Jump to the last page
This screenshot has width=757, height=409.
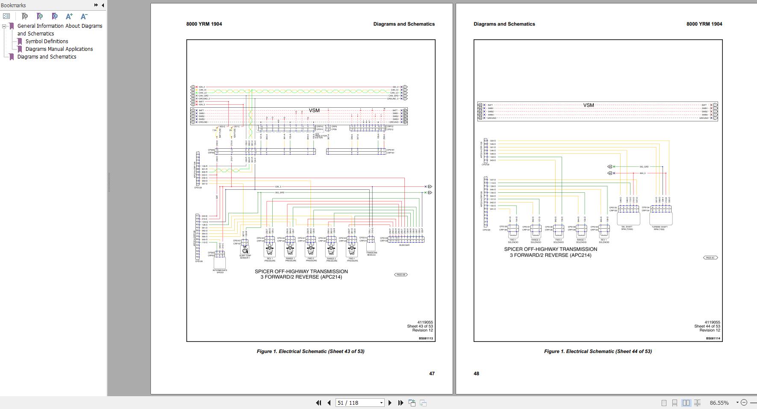(x=401, y=403)
